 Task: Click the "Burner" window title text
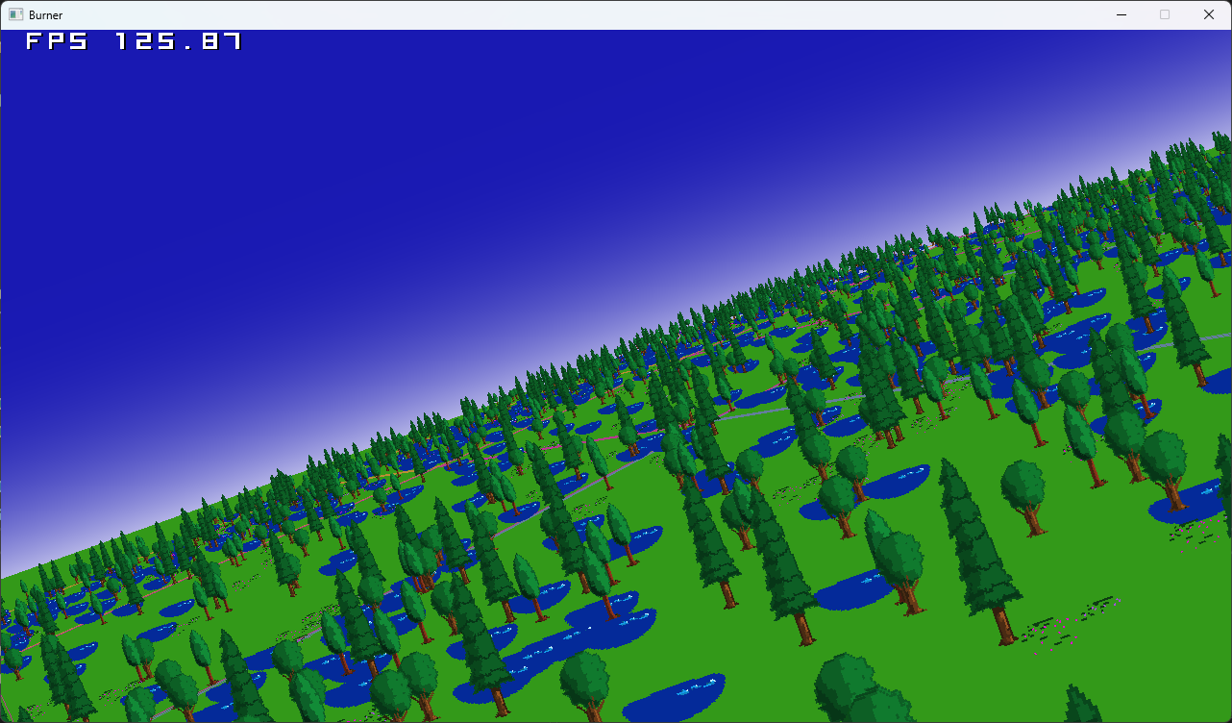pyautogui.click(x=46, y=15)
